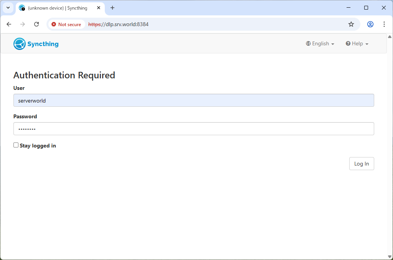Viewport: 393px width, 260px height.
Task: Bookmark this page with the star icon
Action: tap(351, 24)
